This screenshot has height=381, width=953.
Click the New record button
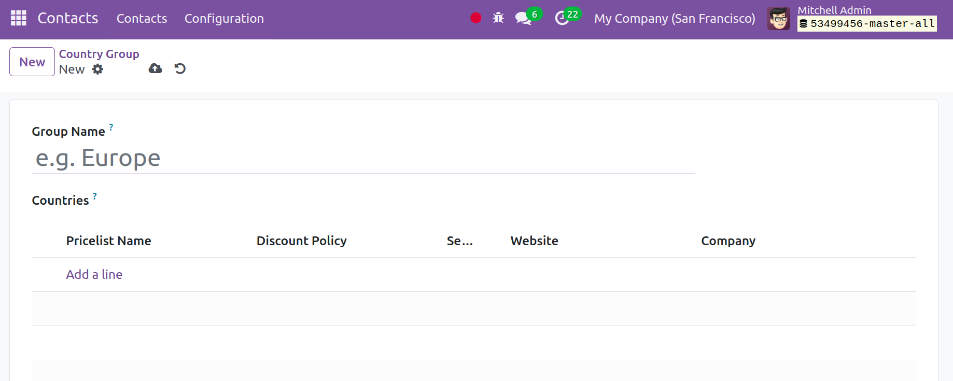32,62
